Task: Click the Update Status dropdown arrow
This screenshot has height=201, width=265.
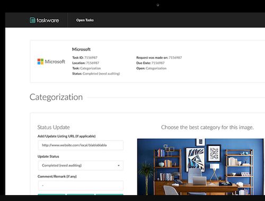Action: point(119,165)
